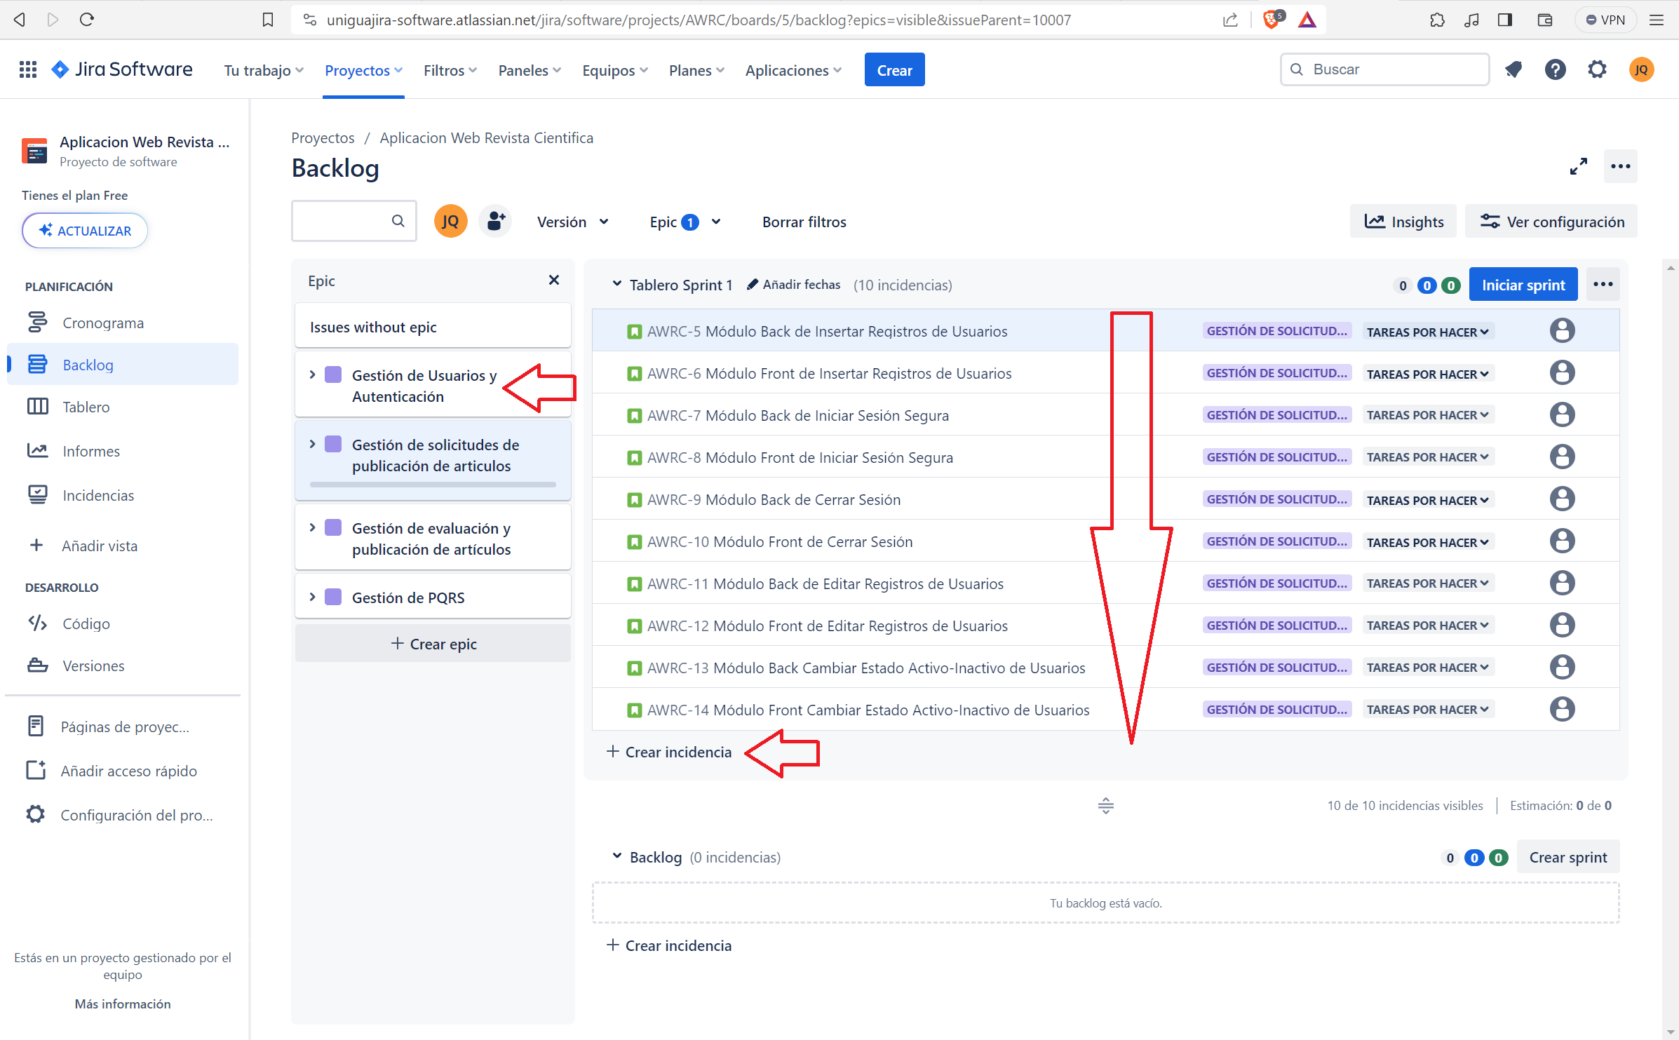Viewport: 1679px width, 1040px height.
Task: Click the Jira Software logo
Action: (122, 69)
